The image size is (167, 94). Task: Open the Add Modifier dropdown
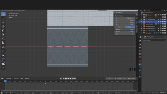[x=154, y=40]
